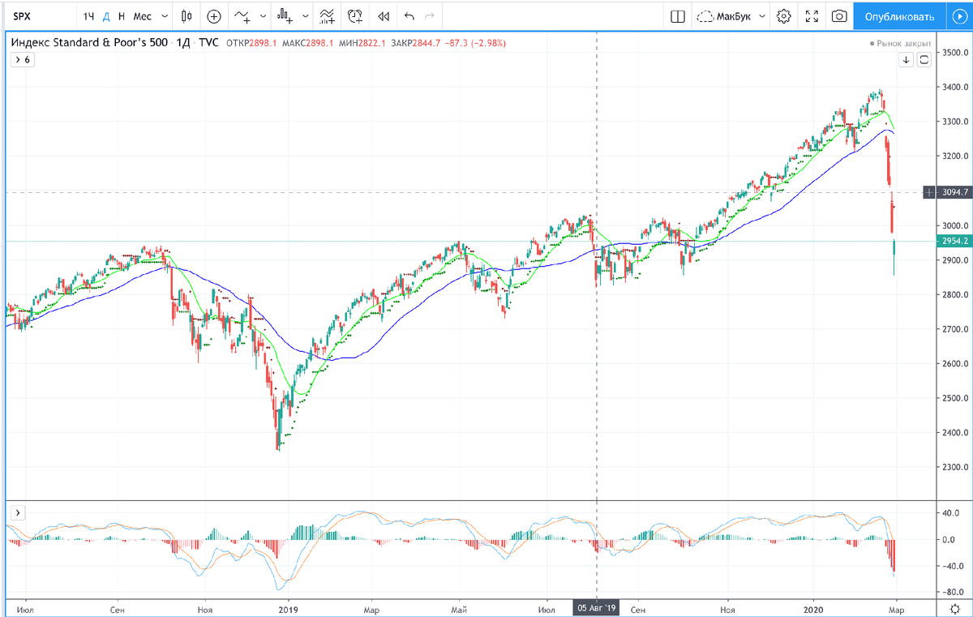Screen dimensions: 973x617
Task: Enter fullscreen via the expand arrows icon
Action: pos(811,16)
